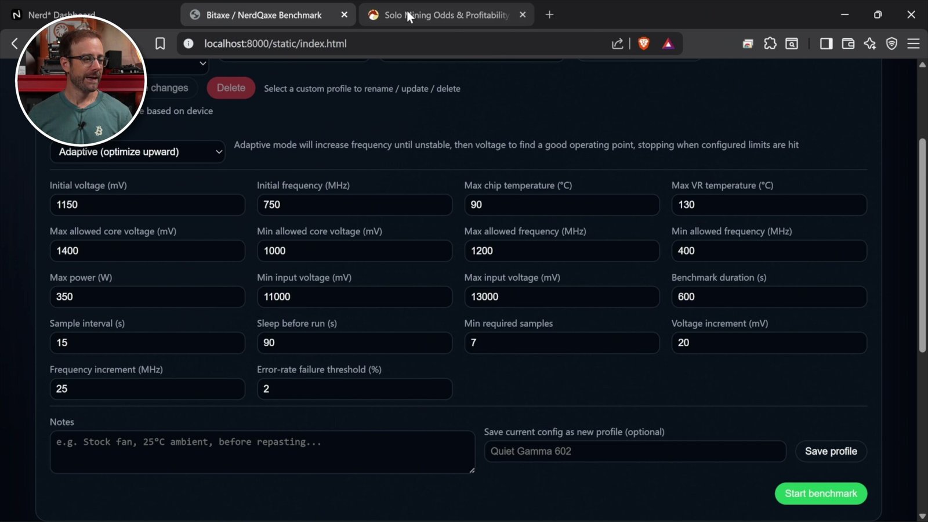Edit the Voltage increment (mV) field
The image size is (928, 522).
coord(769,343)
